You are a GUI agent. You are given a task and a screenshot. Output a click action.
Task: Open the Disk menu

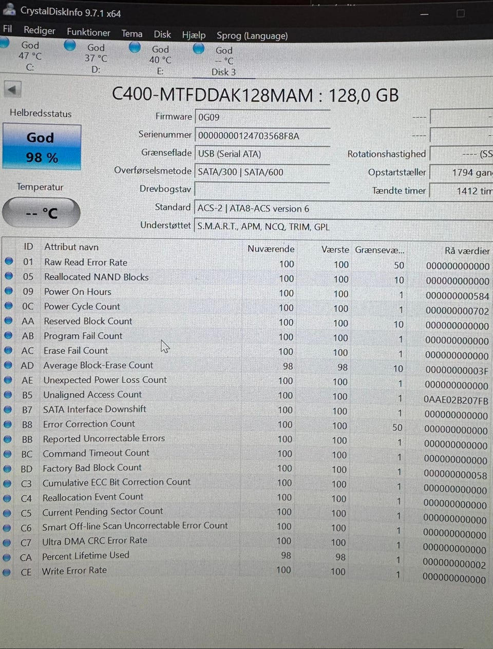[x=162, y=34]
